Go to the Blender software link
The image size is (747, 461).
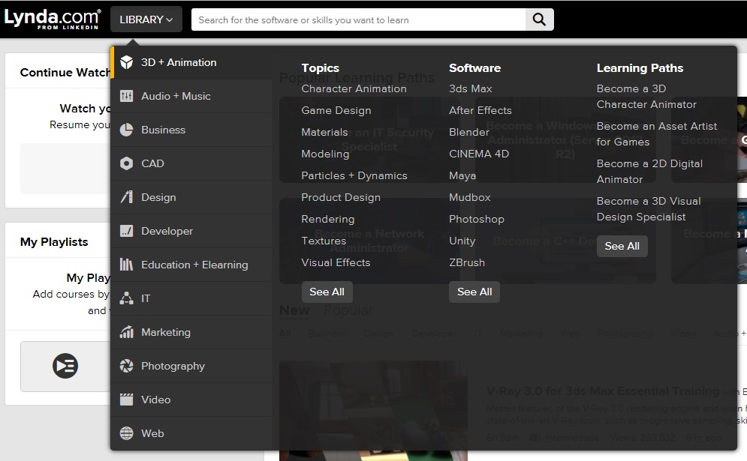point(469,132)
